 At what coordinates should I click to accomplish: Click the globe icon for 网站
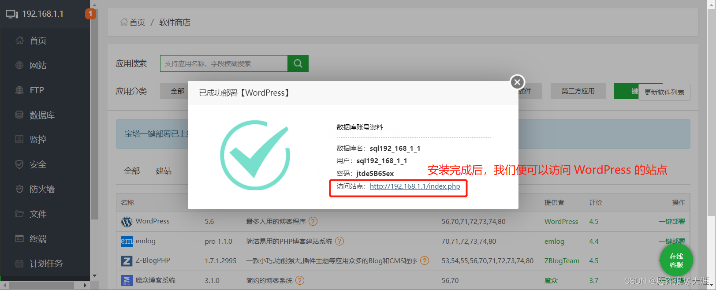[x=19, y=65]
